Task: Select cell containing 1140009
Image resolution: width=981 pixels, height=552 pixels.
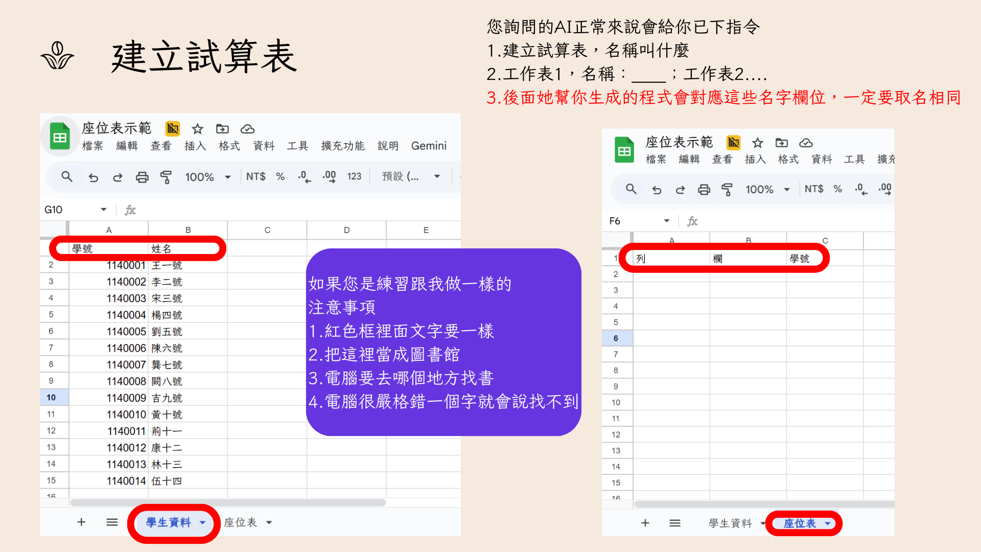Action: (109, 398)
